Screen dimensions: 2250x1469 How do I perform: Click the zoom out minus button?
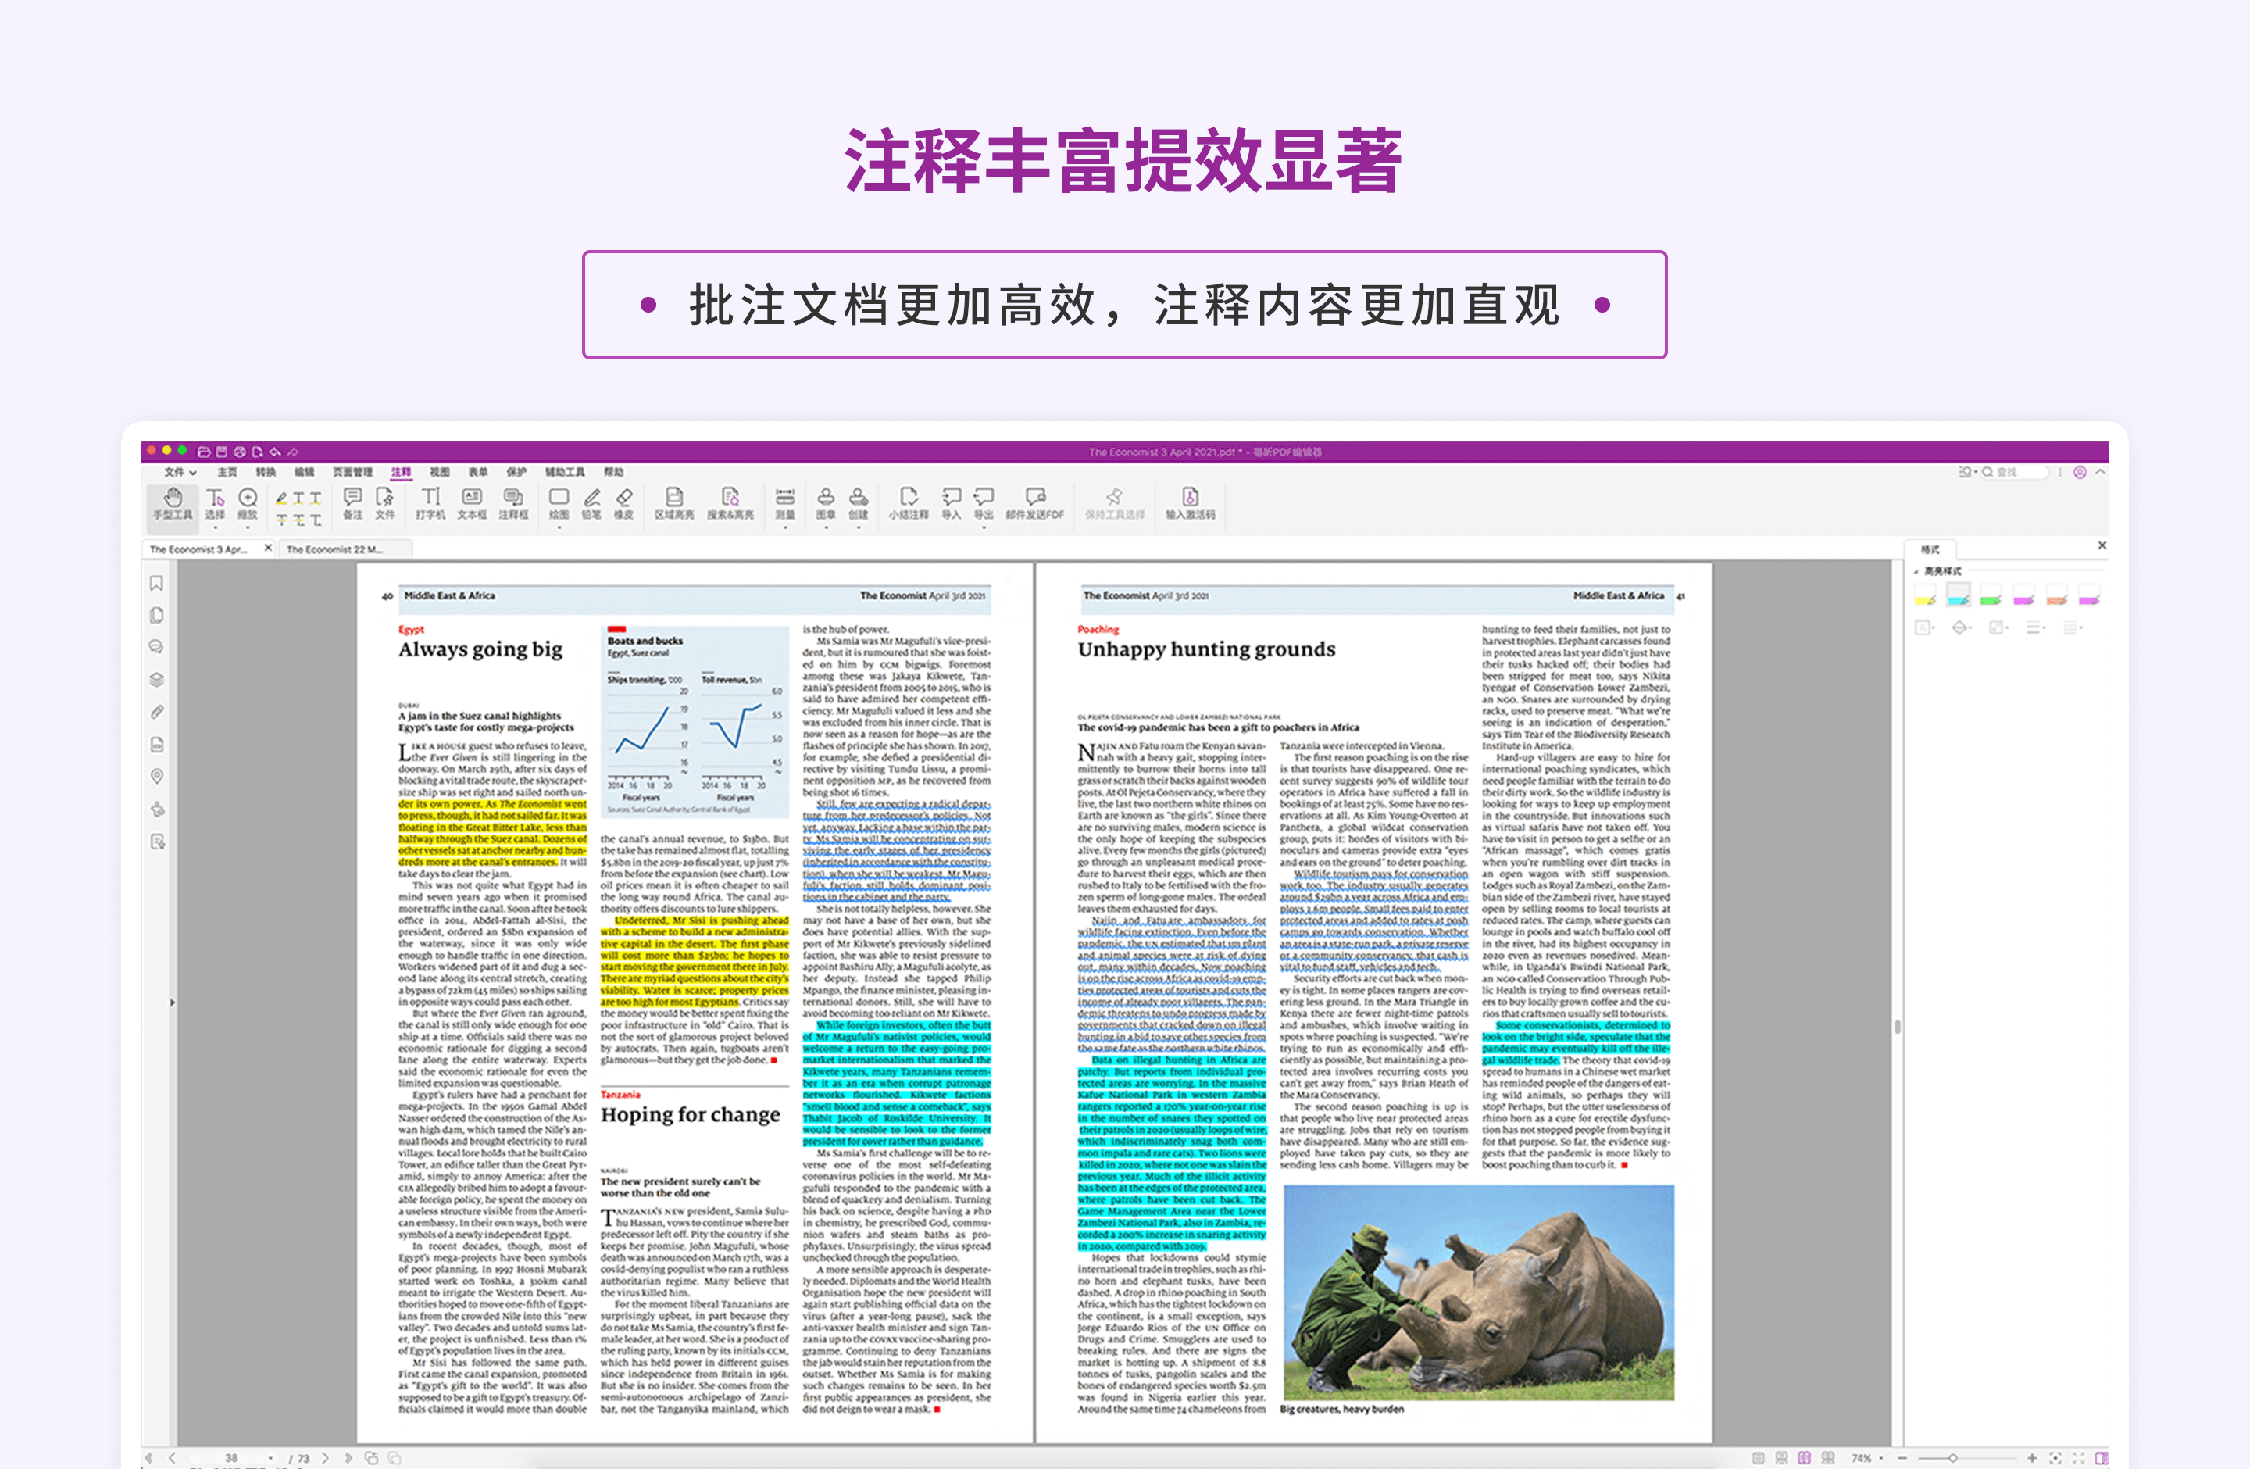click(x=1902, y=1457)
